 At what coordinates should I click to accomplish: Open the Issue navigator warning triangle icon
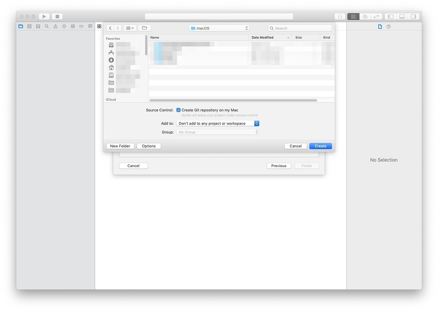point(55,26)
